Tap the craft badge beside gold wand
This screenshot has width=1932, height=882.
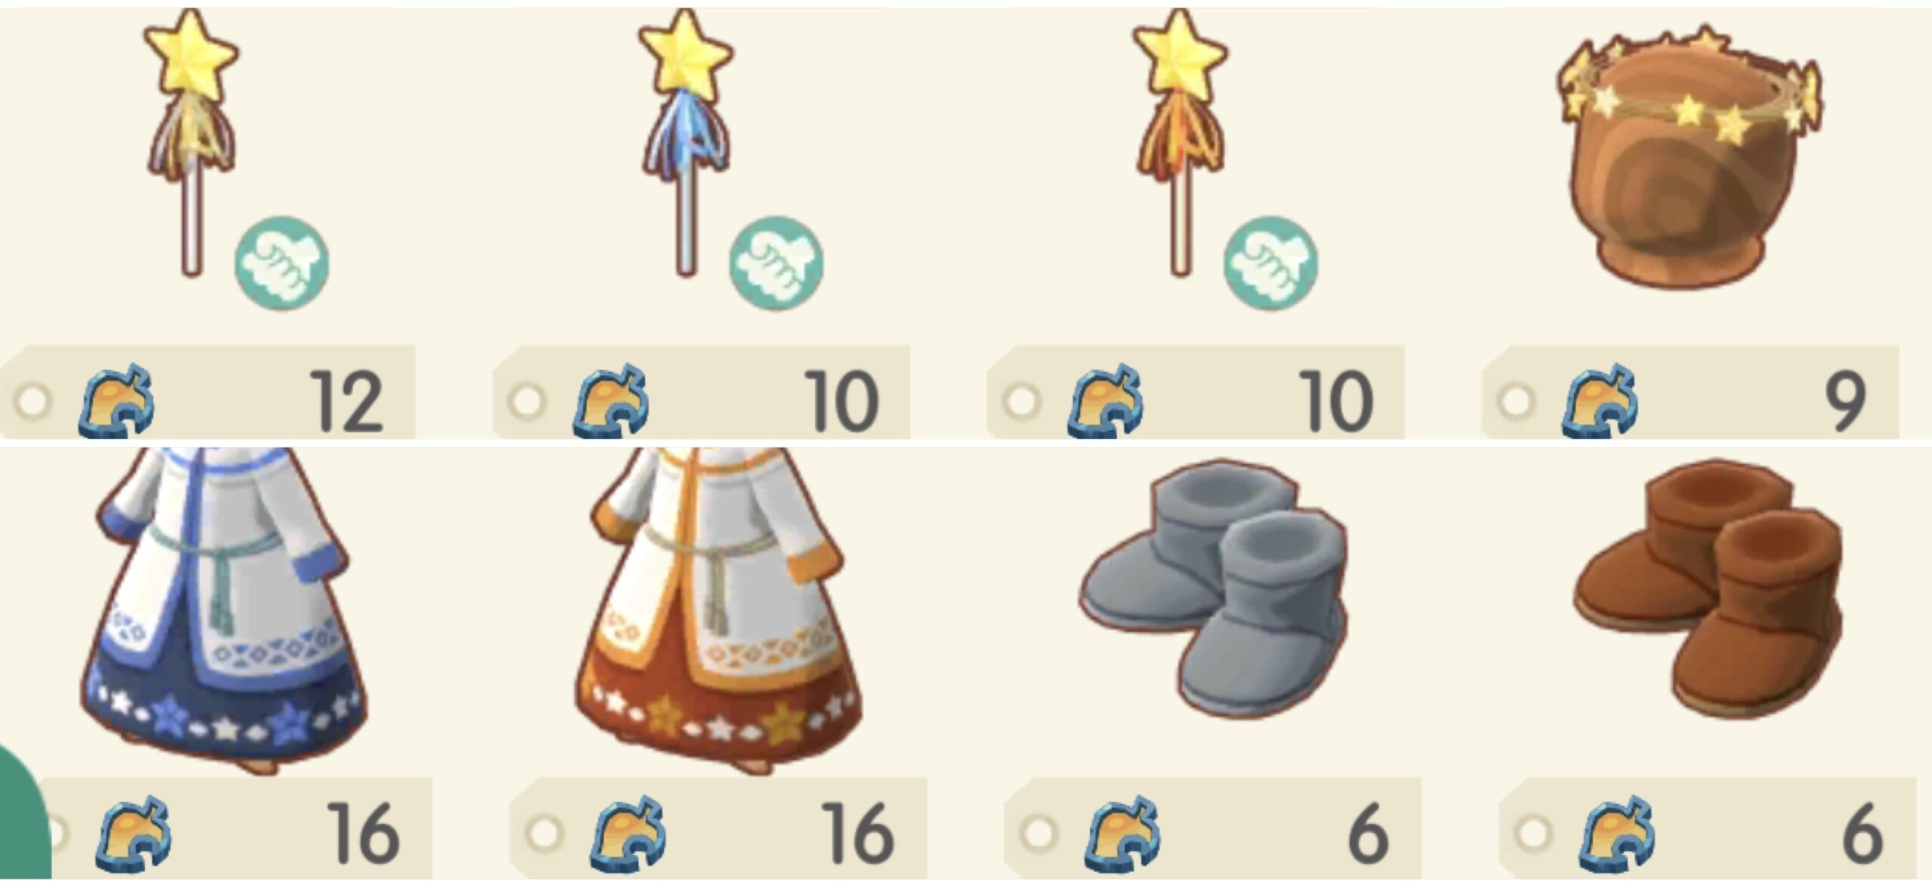point(282,263)
